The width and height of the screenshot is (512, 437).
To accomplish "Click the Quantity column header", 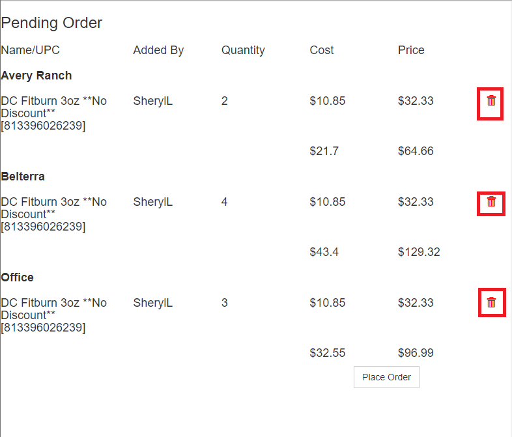I will (243, 50).
